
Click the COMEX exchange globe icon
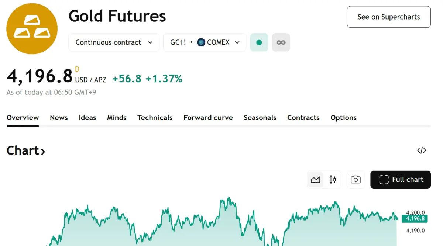click(201, 42)
